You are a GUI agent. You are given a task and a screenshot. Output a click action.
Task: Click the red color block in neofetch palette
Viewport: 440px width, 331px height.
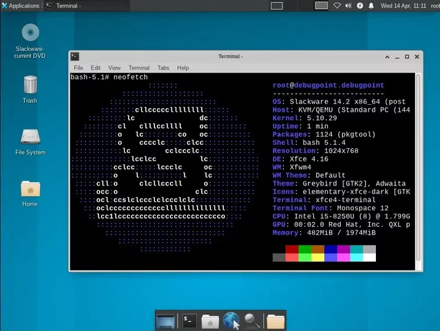coord(292,249)
